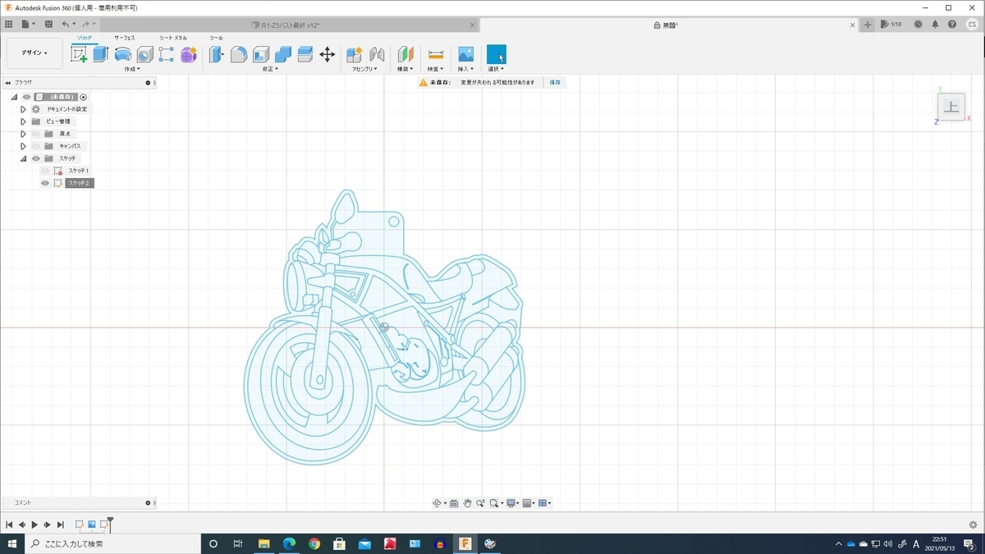The width and height of the screenshot is (985, 554).
Task: Open the シートメタル tab
Action: (x=172, y=38)
